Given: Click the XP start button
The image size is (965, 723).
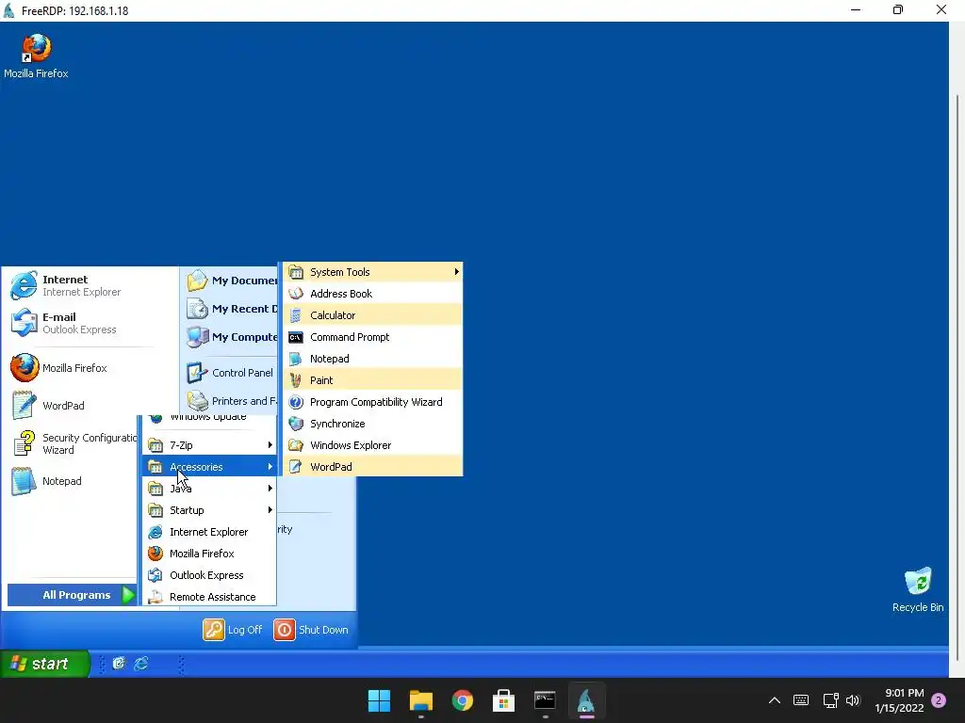Looking at the screenshot, I should 43,664.
